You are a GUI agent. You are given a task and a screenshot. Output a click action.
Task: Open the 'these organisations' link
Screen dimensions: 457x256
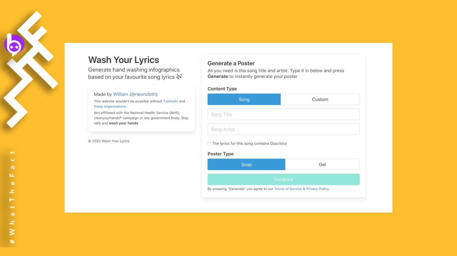click(110, 107)
